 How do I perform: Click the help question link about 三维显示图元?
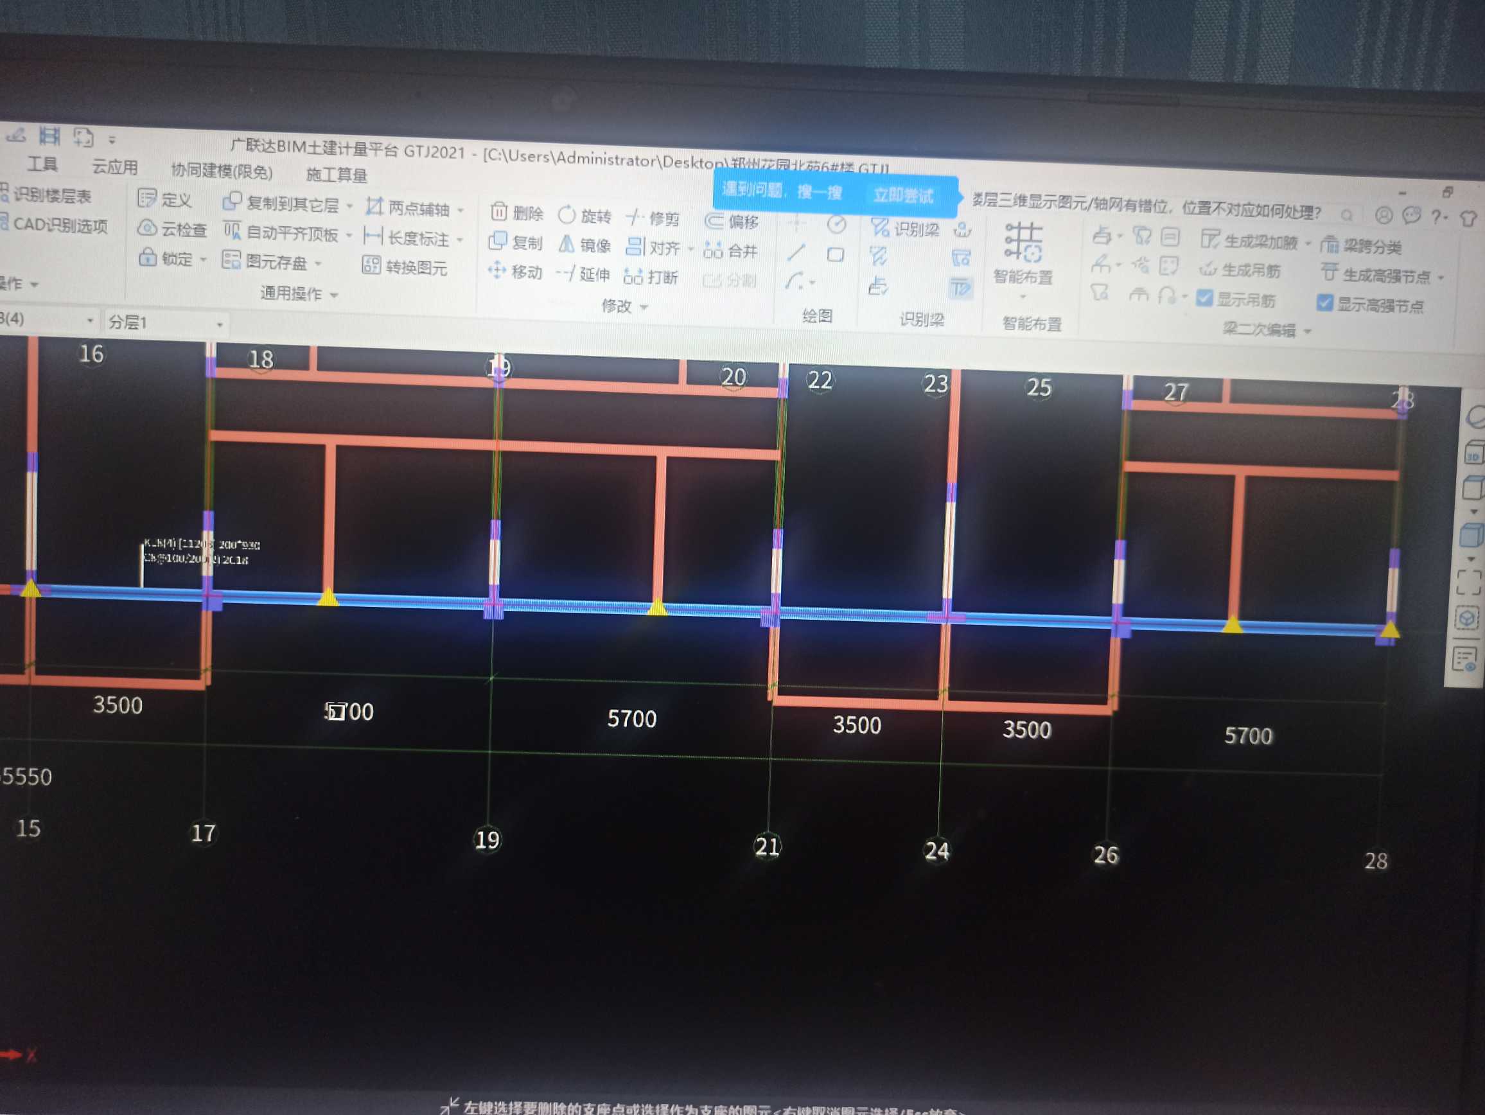click(x=1147, y=206)
